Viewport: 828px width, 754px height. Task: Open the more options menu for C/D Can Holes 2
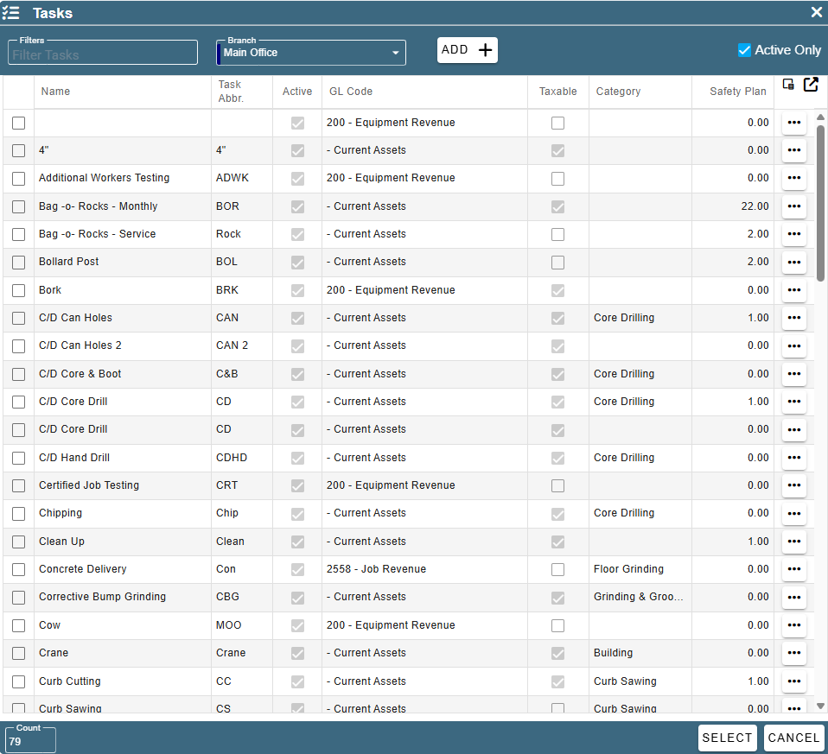click(793, 346)
